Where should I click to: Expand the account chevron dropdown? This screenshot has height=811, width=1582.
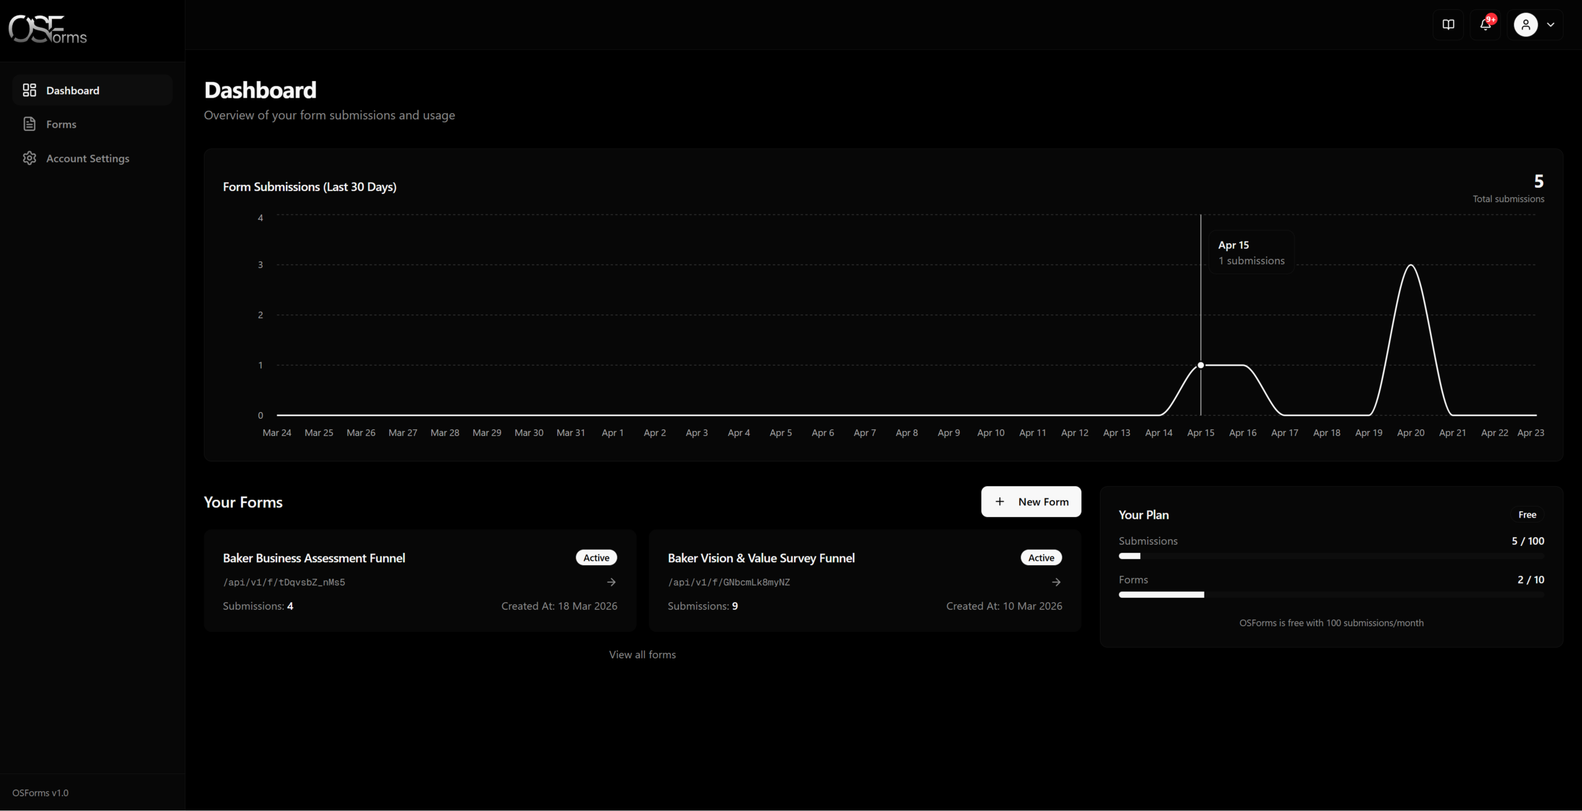pyautogui.click(x=1550, y=25)
